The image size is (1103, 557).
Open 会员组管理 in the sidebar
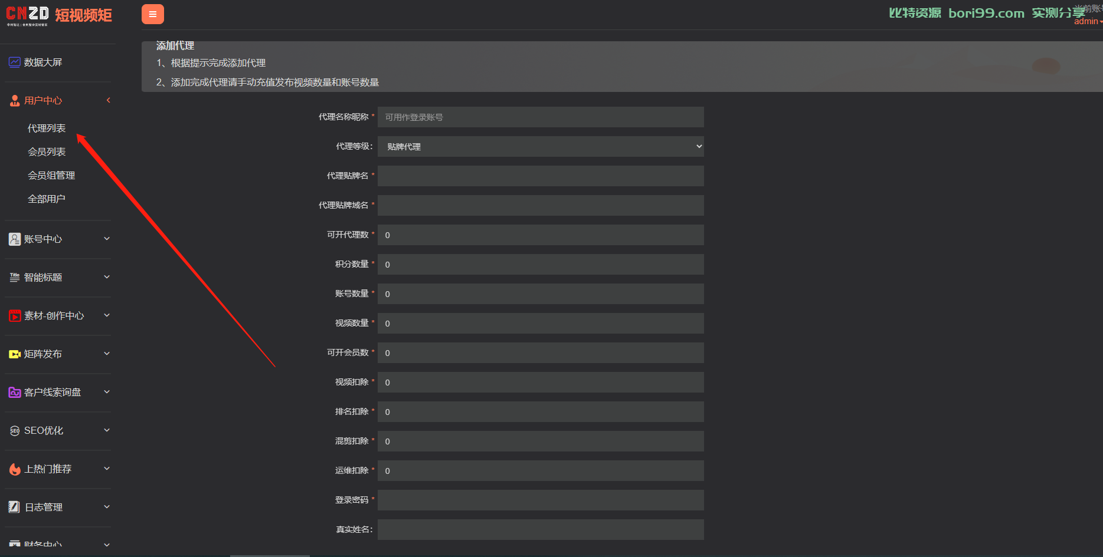point(51,176)
